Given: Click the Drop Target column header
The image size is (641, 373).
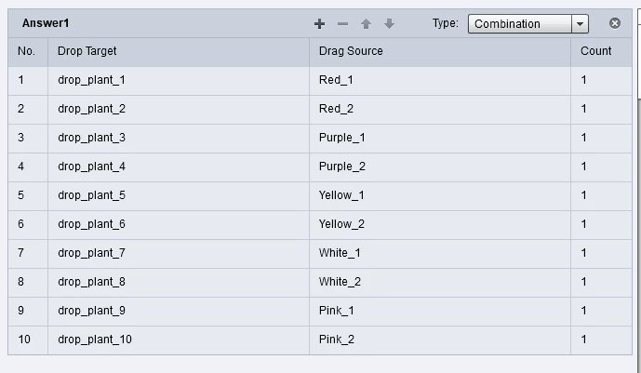Looking at the screenshot, I should (x=87, y=51).
